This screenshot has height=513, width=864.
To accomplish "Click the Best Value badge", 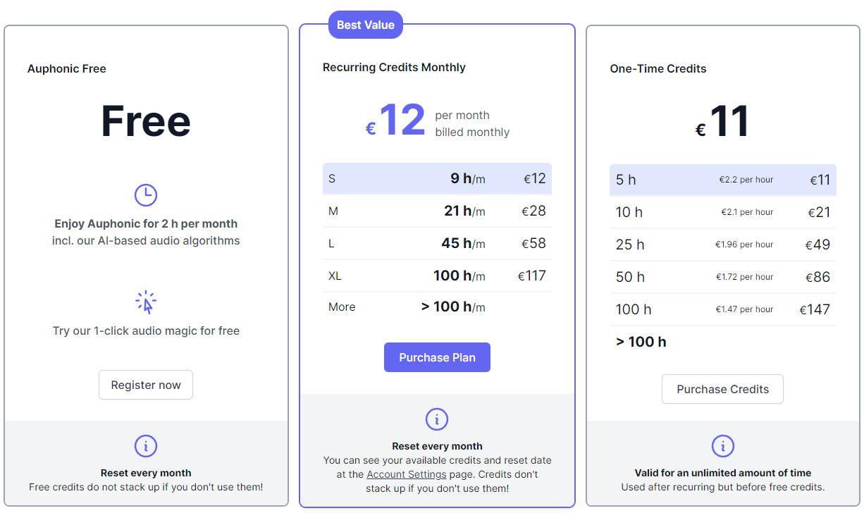I will pos(366,25).
